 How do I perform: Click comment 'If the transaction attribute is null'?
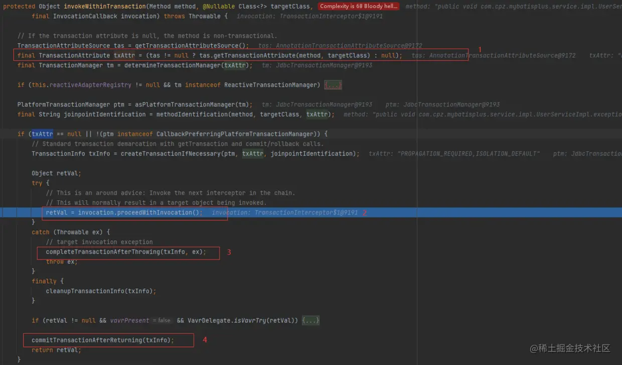tap(147, 36)
